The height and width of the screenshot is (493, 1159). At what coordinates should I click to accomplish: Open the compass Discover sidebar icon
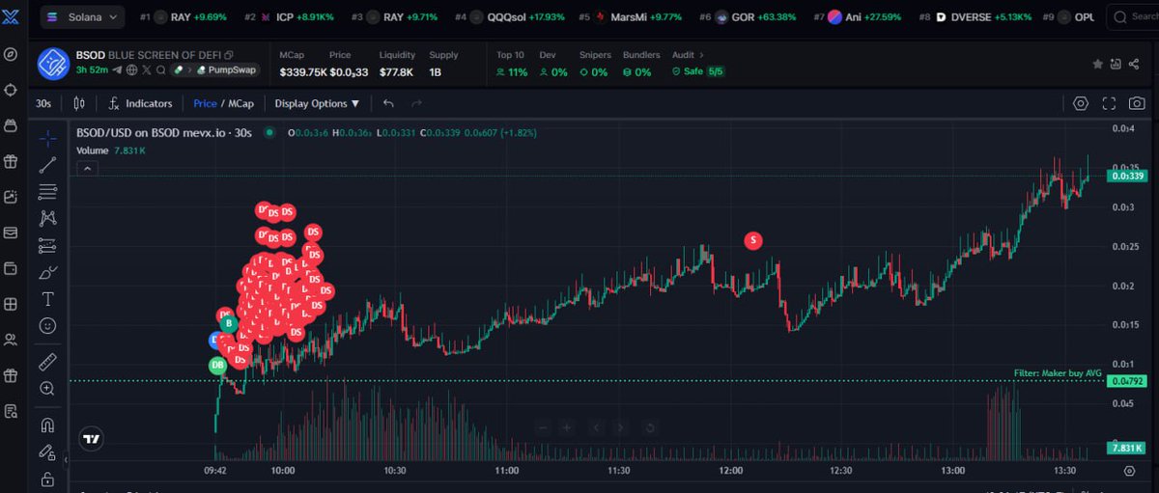click(11, 54)
